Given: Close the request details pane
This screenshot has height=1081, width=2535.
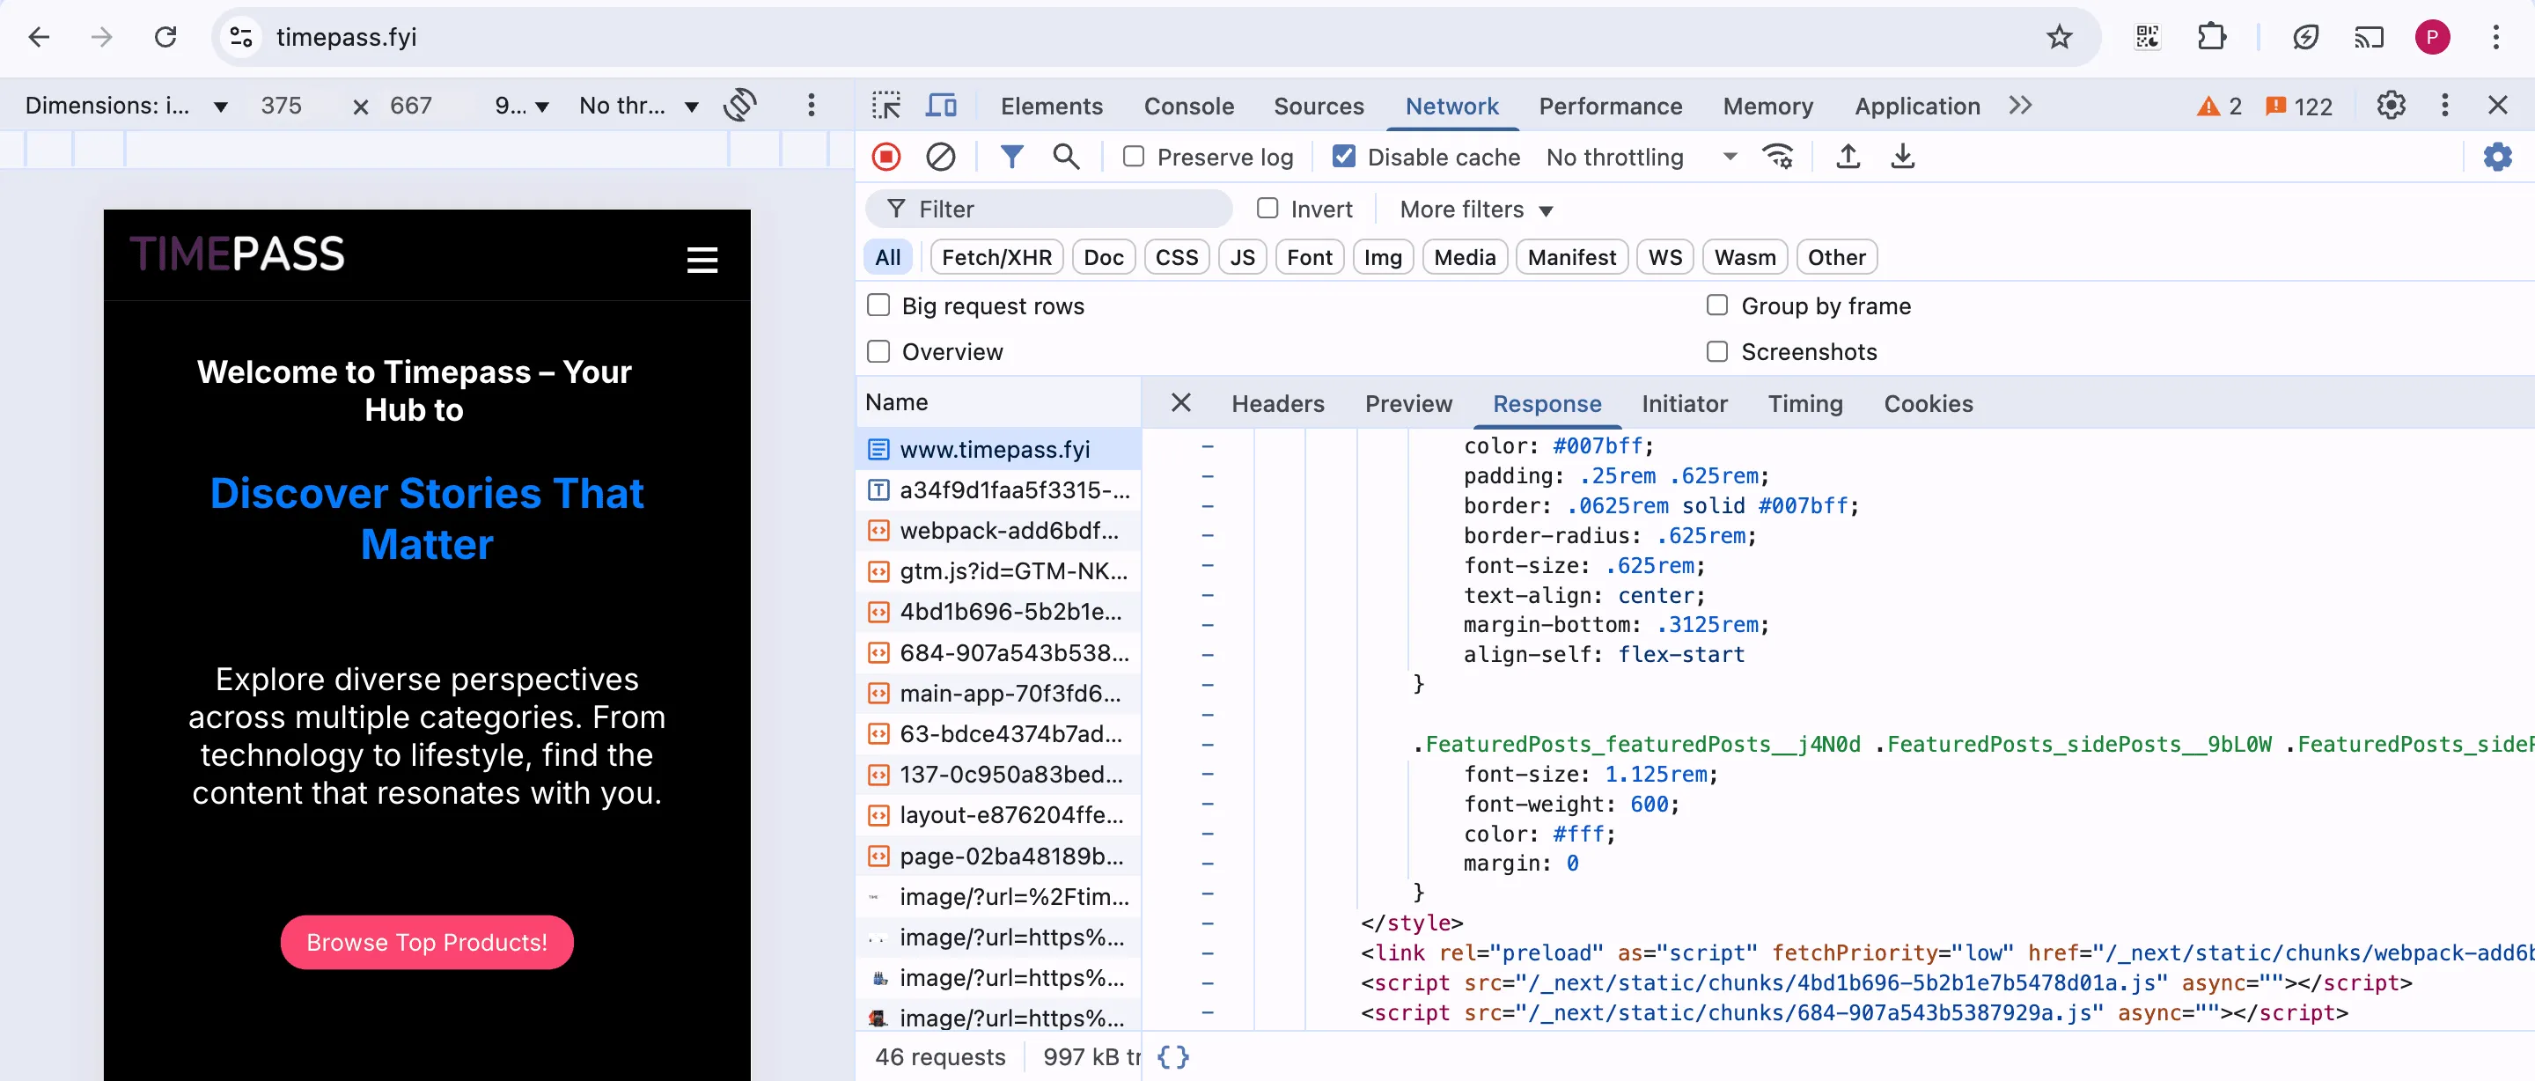Looking at the screenshot, I should 1181,402.
